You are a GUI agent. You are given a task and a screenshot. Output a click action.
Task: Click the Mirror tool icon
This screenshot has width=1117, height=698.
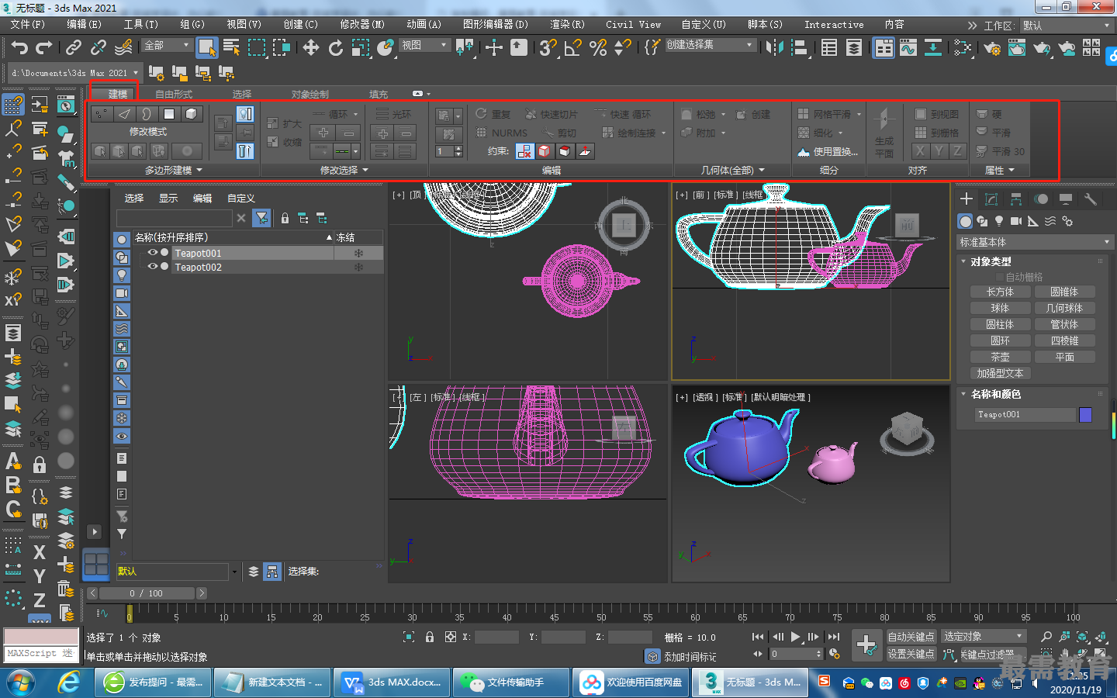(x=774, y=48)
